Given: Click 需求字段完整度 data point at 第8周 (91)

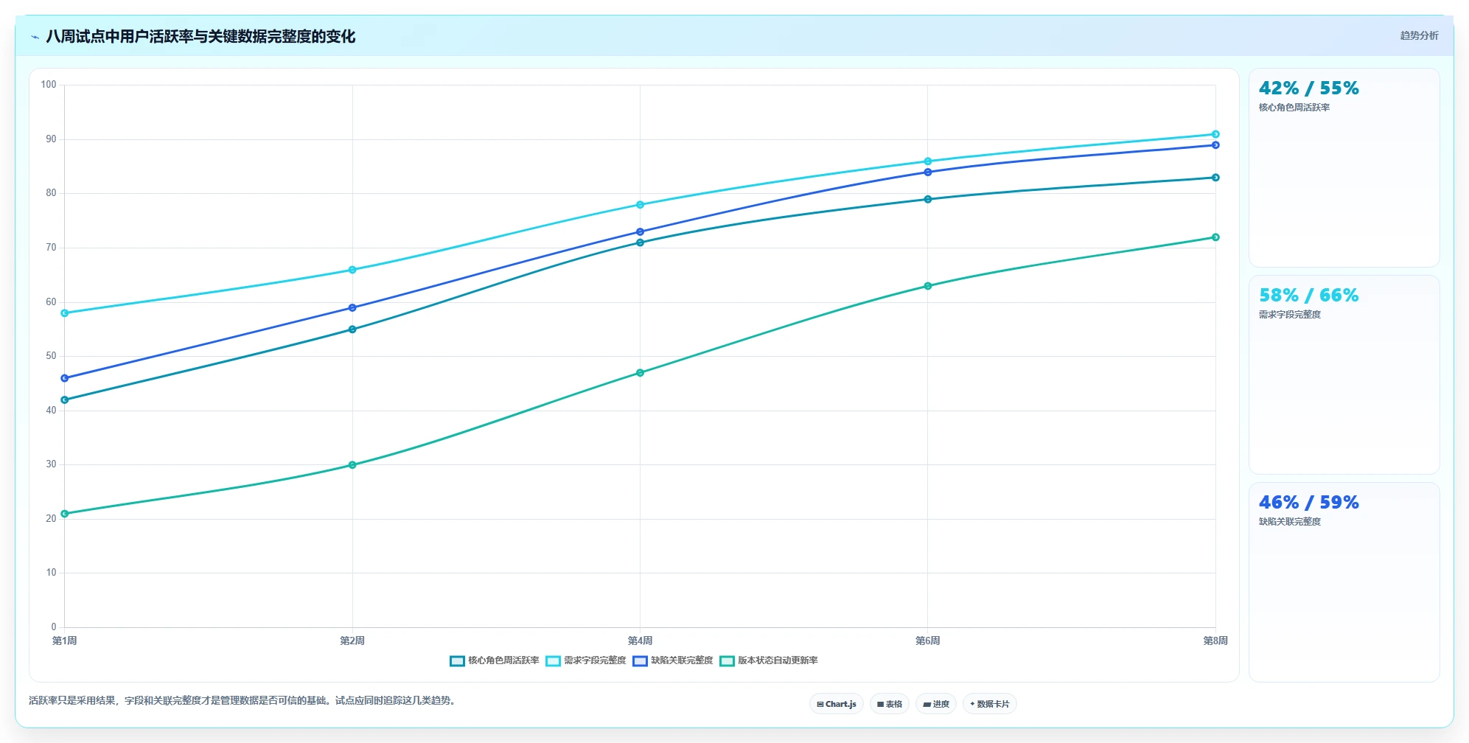Looking at the screenshot, I should [1215, 134].
